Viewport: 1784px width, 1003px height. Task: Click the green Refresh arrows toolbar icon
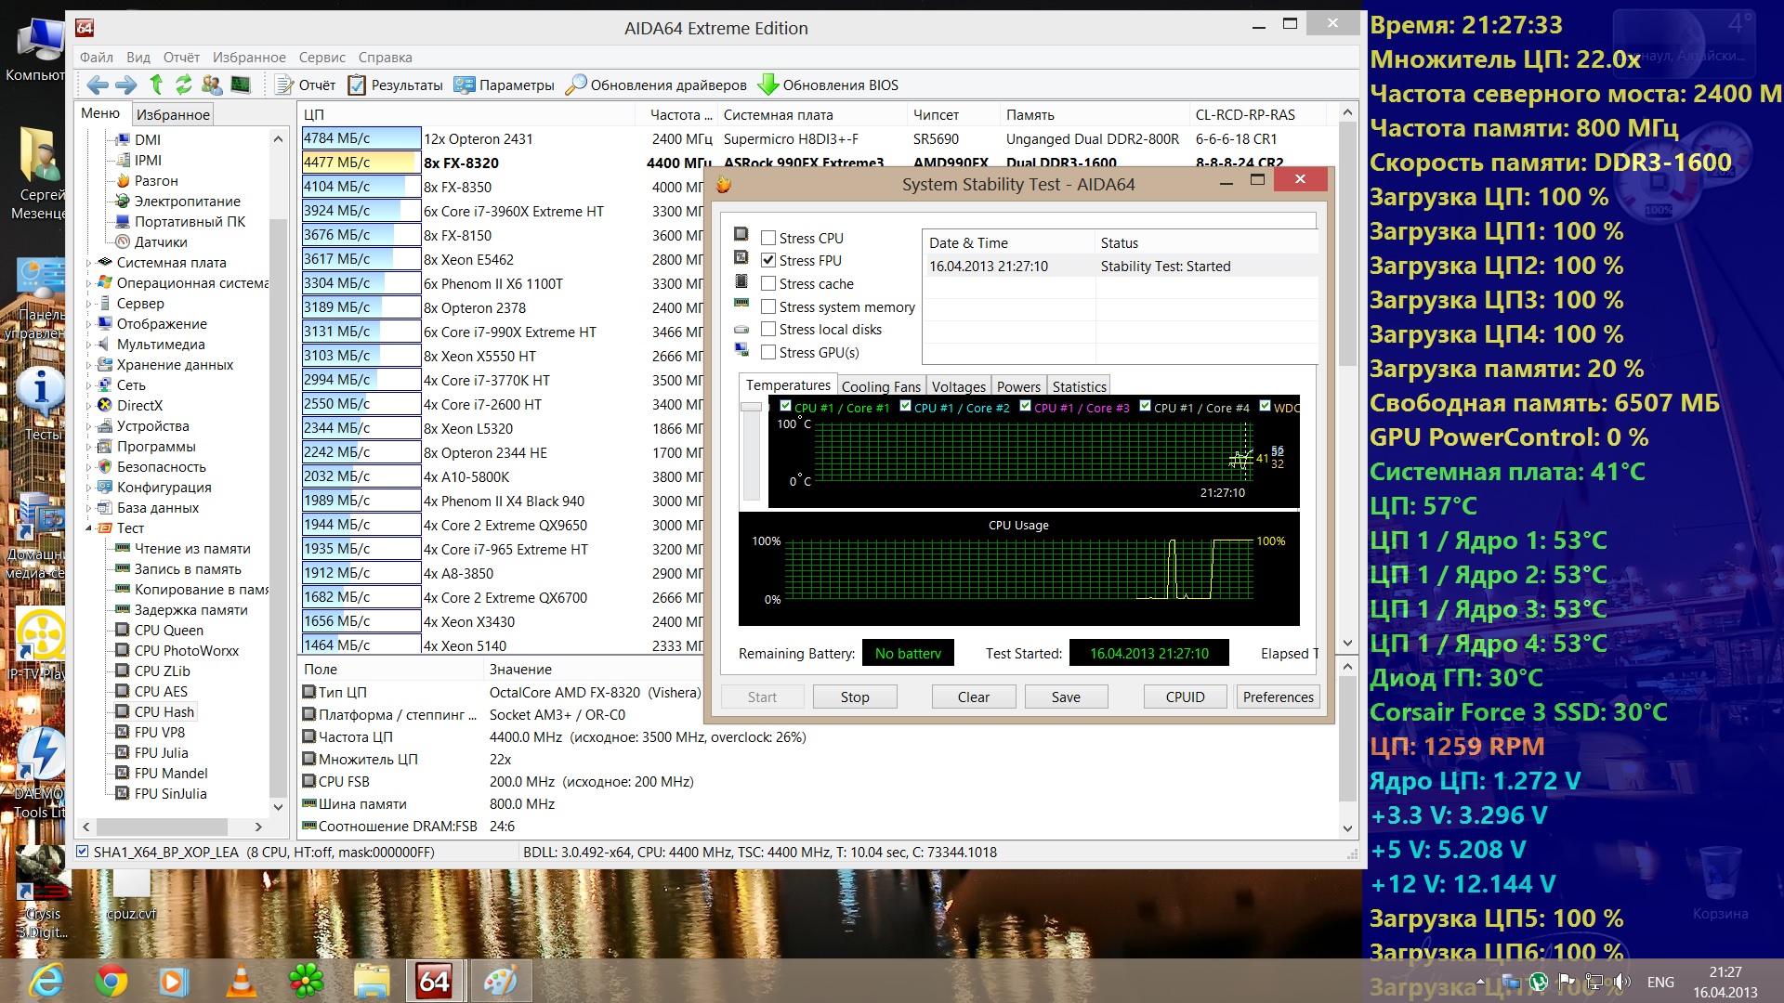(x=183, y=85)
